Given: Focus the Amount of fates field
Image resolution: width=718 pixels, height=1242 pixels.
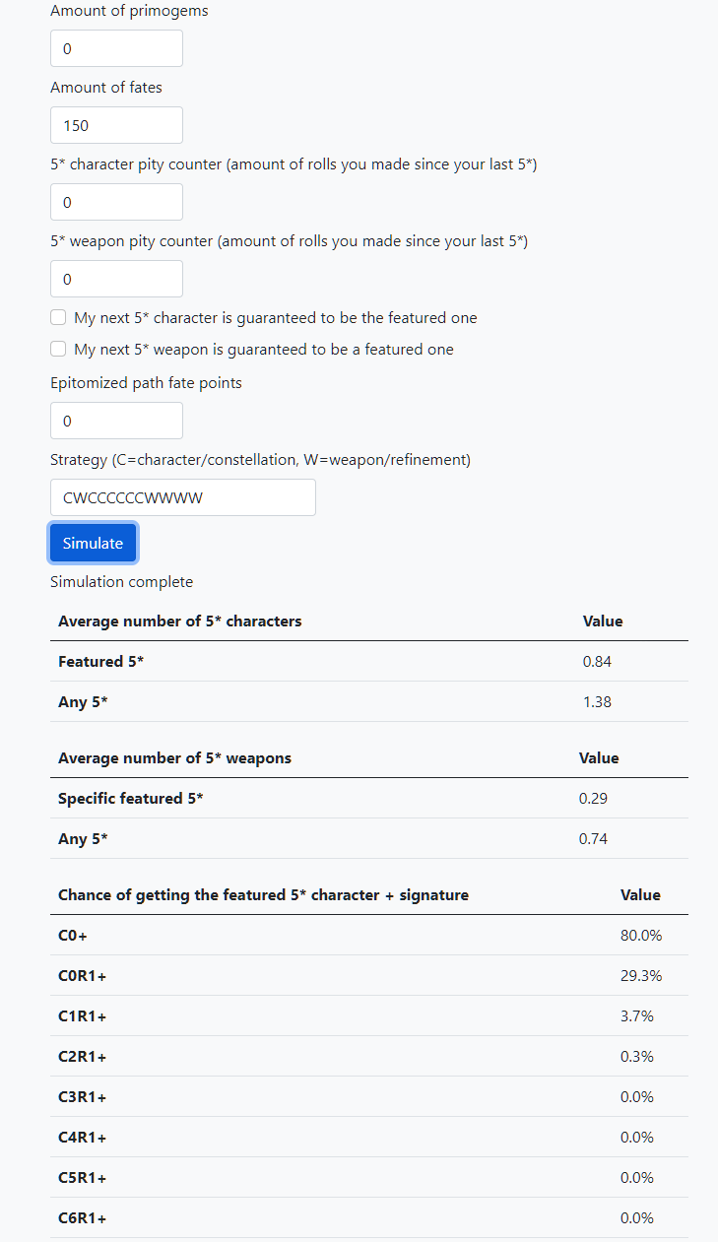Looking at the screenshot, I should tap(116, 125).
